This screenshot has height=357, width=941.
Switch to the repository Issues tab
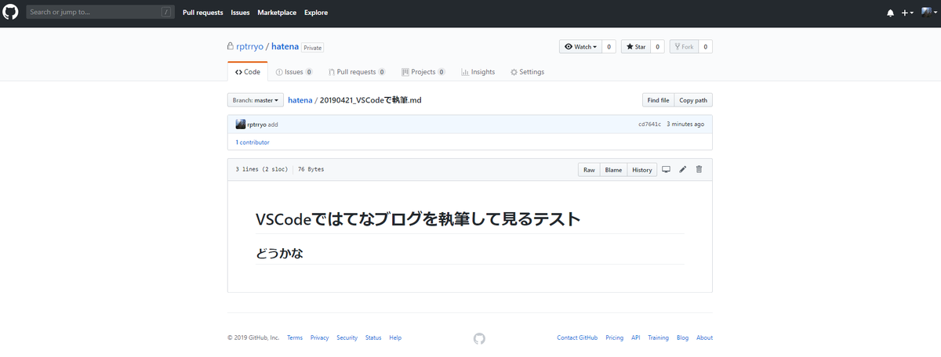pyautogui.click(x=294, y=71)
